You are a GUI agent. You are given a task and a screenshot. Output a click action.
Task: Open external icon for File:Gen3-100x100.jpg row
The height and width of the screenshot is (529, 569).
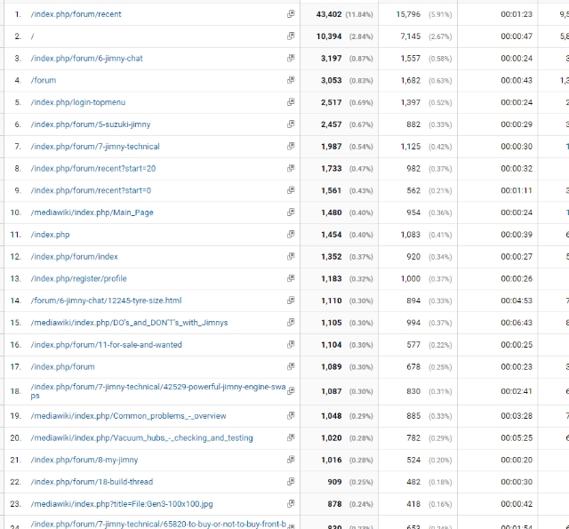click(291, 504)
